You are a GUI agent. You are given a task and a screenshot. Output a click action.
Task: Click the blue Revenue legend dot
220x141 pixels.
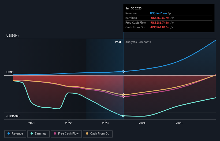click(9, 133)
